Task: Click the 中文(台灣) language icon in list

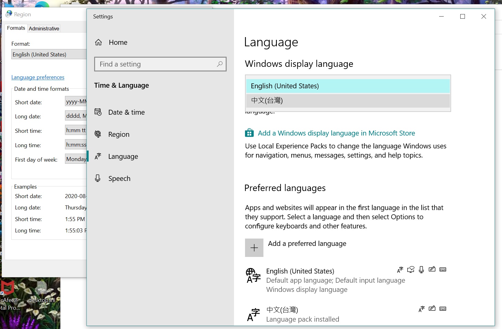Action: point(253,315)
